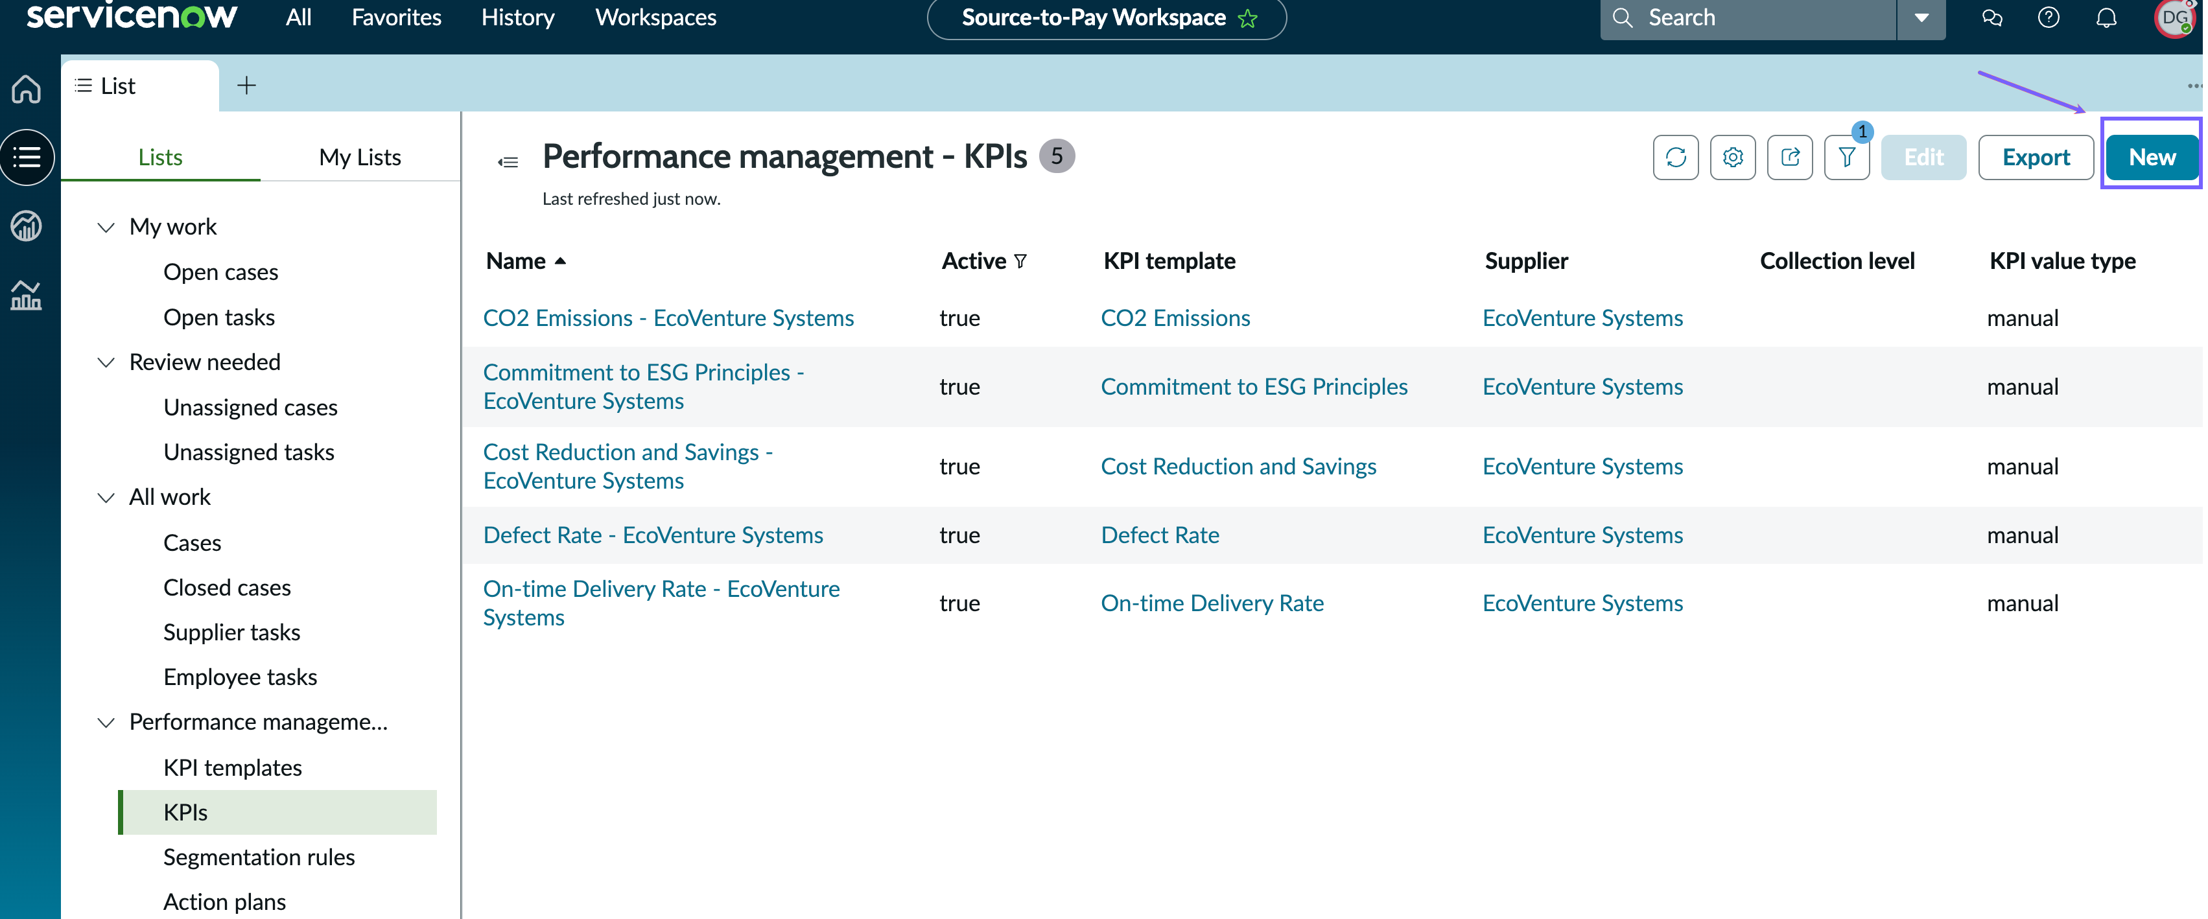The image size is (2208, 919).
Task: Open Cost Reduction and Savings - EcoVenture record
Action: pyautogui.click(x=628, y=467)
